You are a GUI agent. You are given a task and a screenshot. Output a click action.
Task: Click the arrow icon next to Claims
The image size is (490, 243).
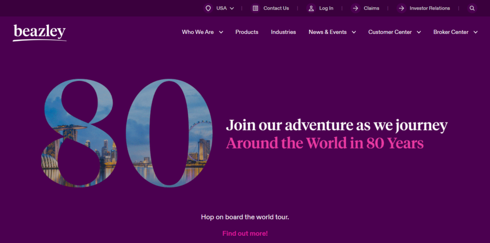coord(356,9)
